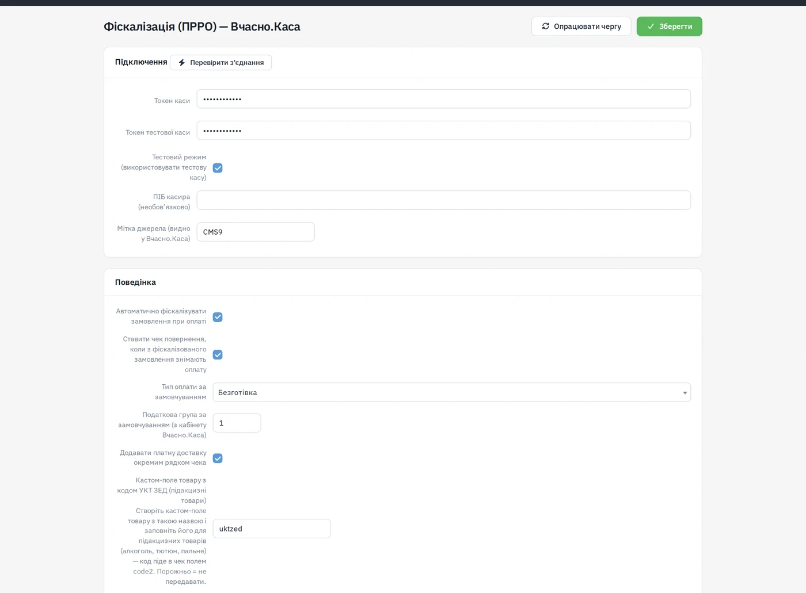Toggle the return receipt checkbox

pyautogui.click(x=218, y=355)
